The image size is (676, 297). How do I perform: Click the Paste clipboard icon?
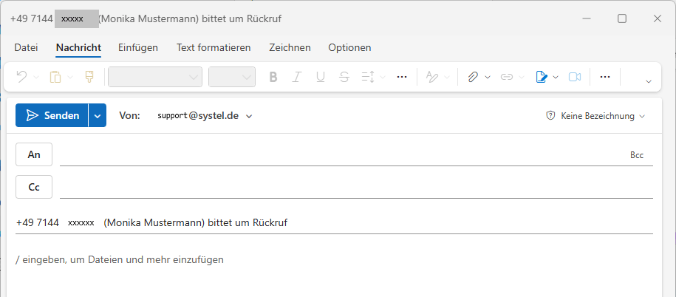point(55,76)
